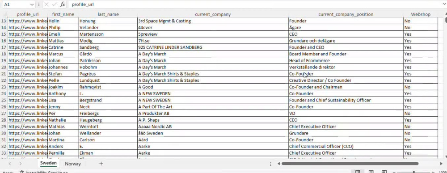Viewport: 447px width, 173px height.
Task: Go to previous sheet with left arrow
Action: tap(10, 164)
